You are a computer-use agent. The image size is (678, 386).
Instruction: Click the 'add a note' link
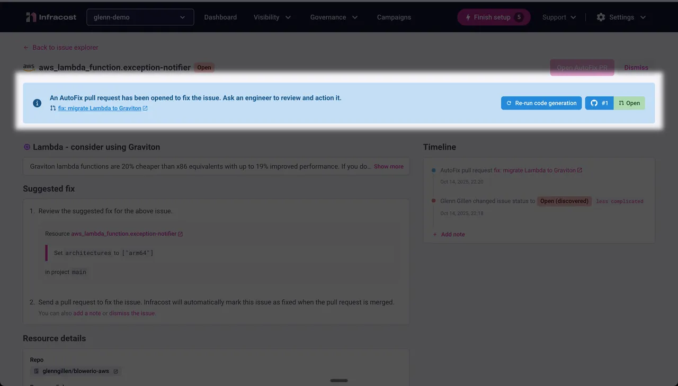click(87, 313)
